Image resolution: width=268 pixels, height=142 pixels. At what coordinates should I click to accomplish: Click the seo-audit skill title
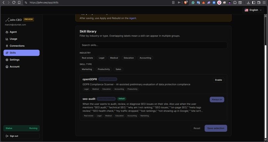click(x=89, y=99)
